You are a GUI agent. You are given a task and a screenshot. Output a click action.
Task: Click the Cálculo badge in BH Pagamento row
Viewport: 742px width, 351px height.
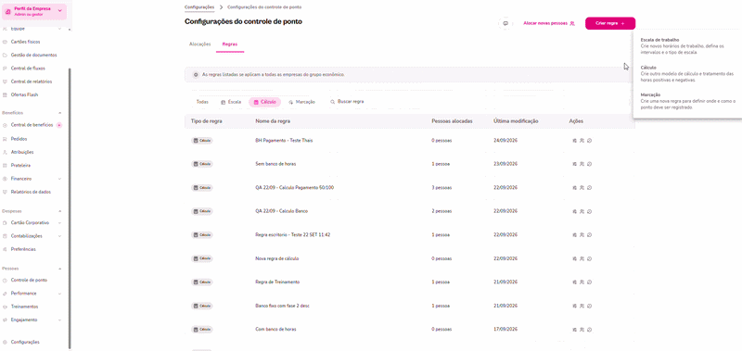[x=202, y=140]
